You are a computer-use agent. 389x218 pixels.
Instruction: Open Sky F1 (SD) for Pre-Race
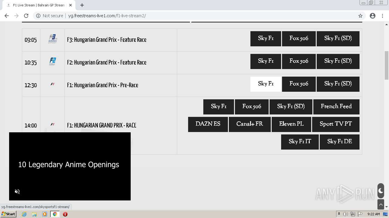338,84
